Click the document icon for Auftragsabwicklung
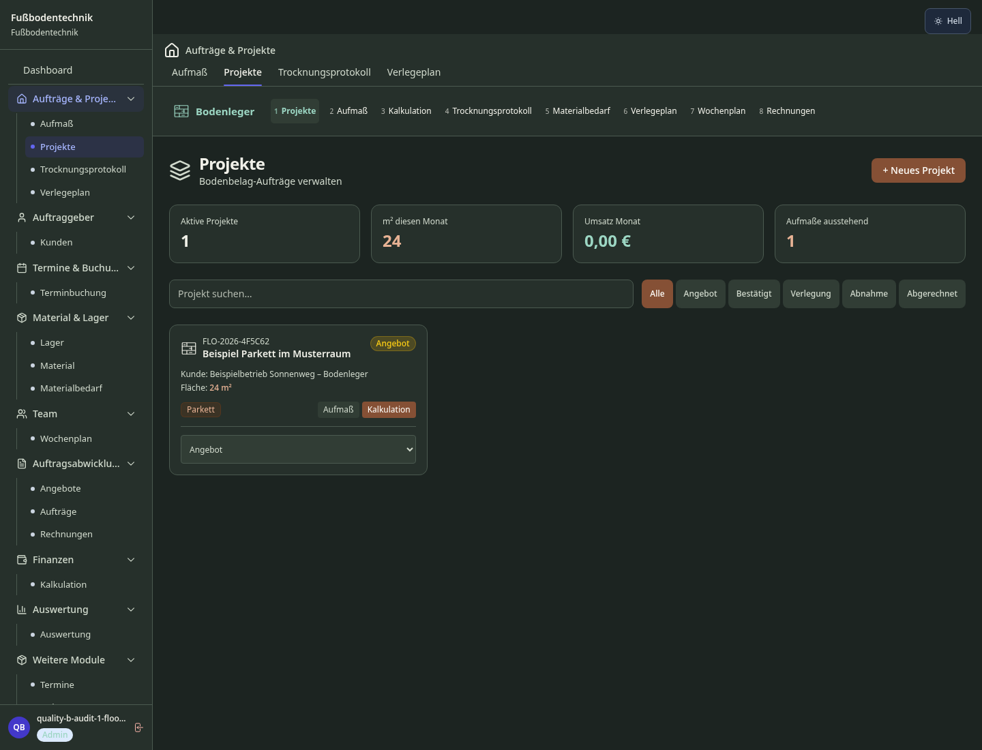982x750 pixels. coord(22,464)
